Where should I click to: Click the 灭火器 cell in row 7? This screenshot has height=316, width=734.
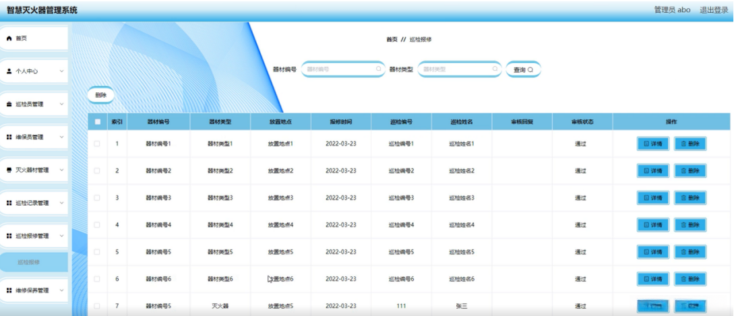coord(220,306)
